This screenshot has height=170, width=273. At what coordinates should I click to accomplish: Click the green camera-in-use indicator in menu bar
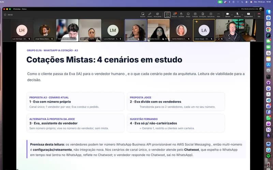[x=220, y=2]
